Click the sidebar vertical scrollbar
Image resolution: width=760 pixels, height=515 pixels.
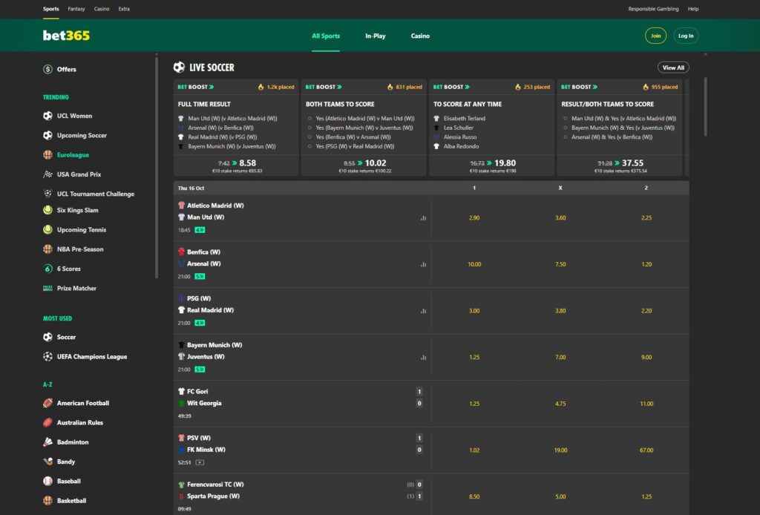click(x=157, y=171)
